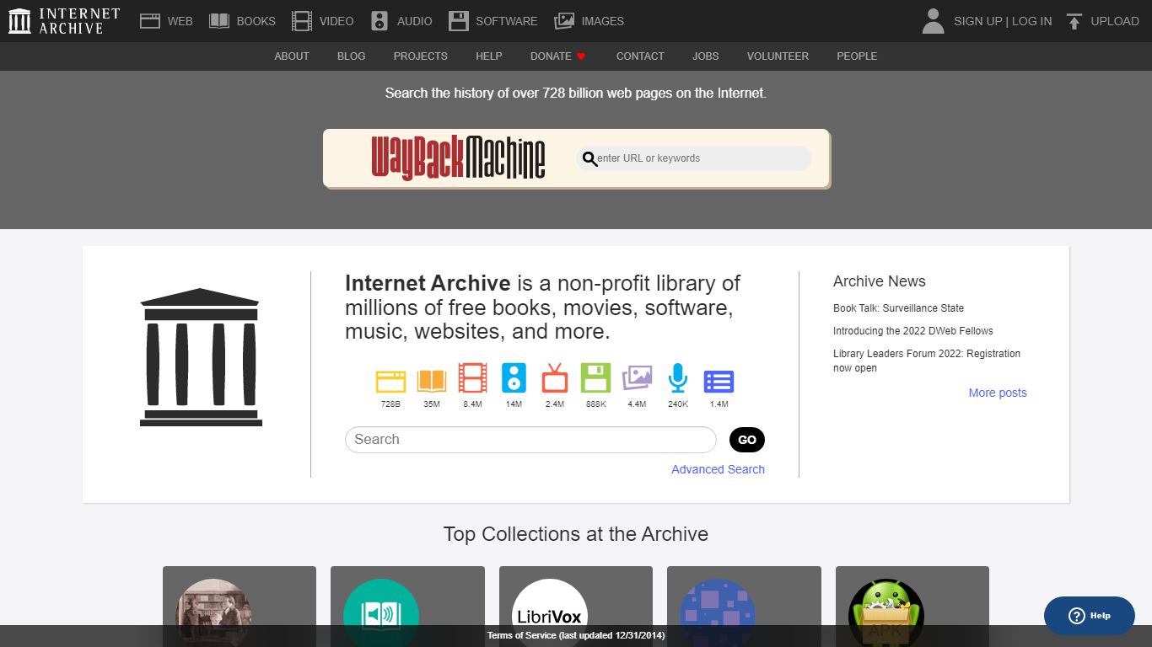Screen dimensions: 1152x647
Task: Click the Wayback Machine logo
Action: click(x=459, y=158)
